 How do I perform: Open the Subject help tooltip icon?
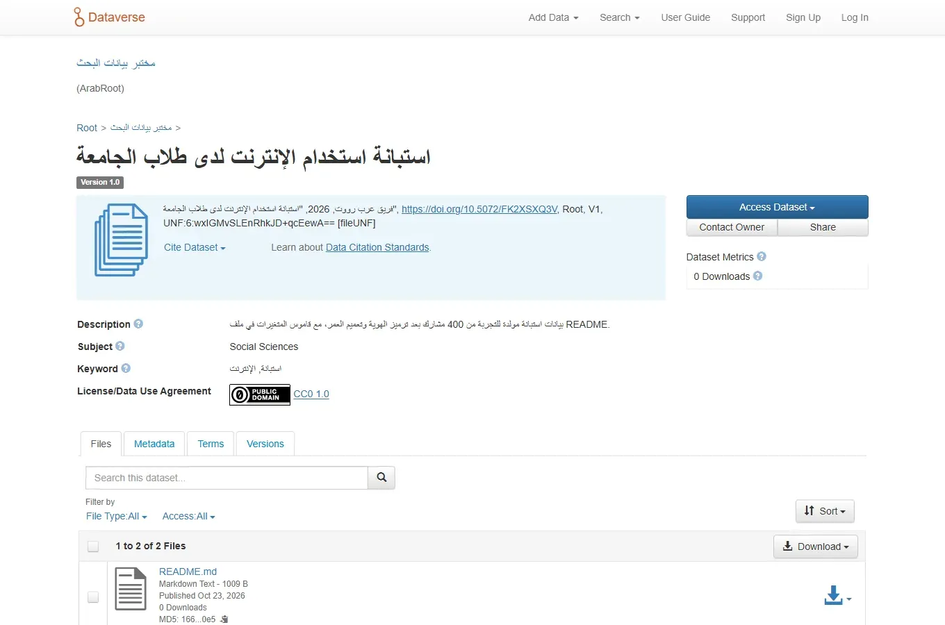120,346
